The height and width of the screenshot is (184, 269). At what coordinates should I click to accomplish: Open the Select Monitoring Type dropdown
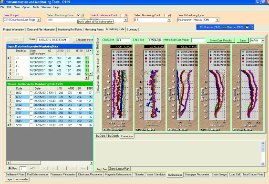pos(217,20)
